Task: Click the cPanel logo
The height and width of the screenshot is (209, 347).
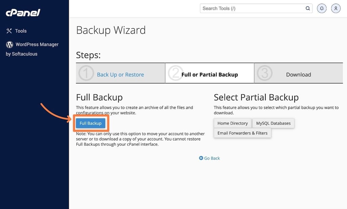Action: coord(23,13)
